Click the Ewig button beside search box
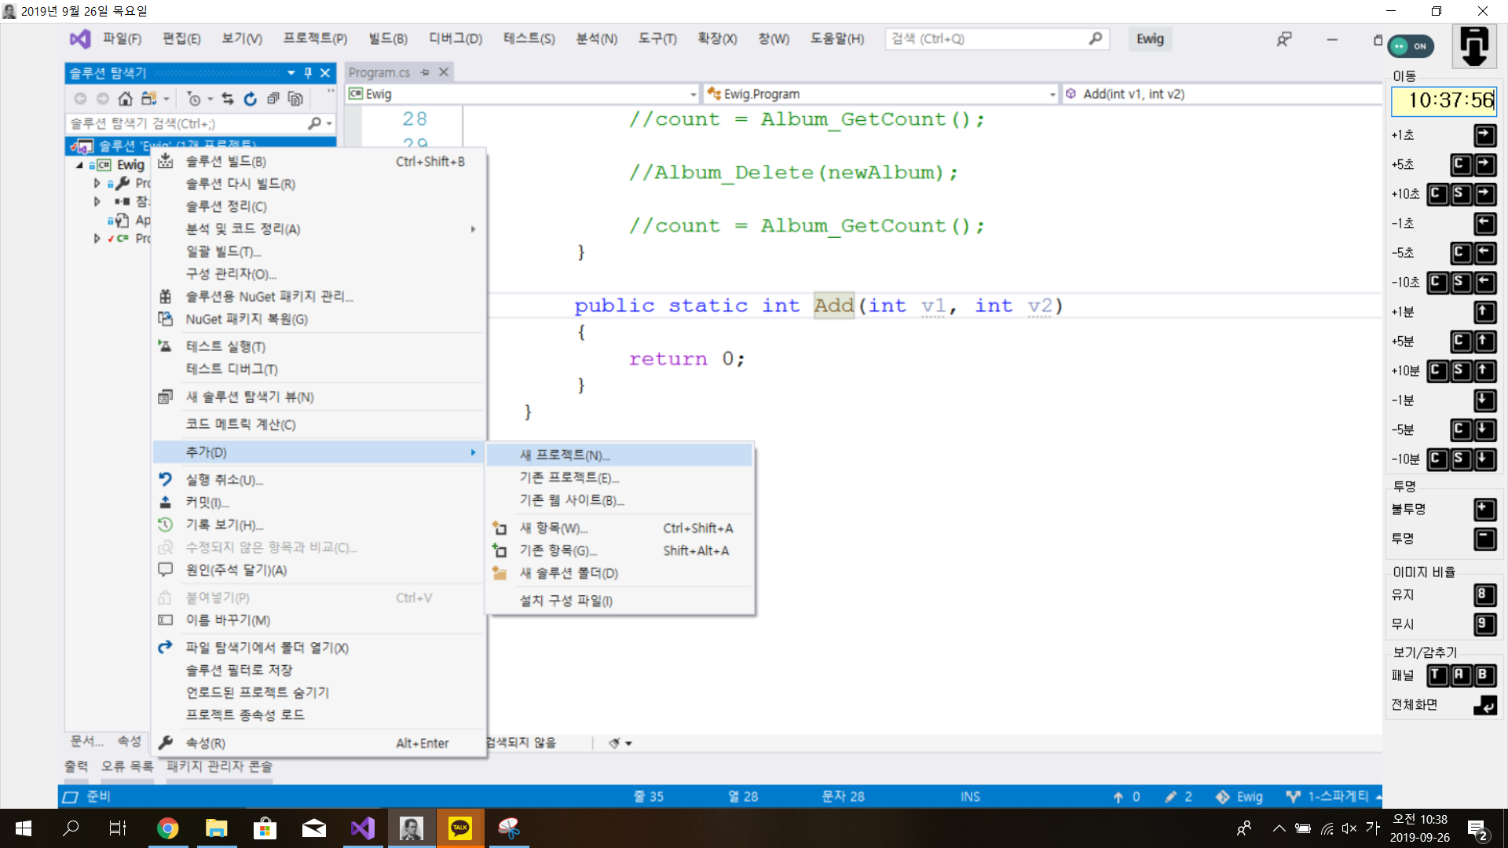The height and width of the screenshot is (848, 1508). (x=1150, y=39)
